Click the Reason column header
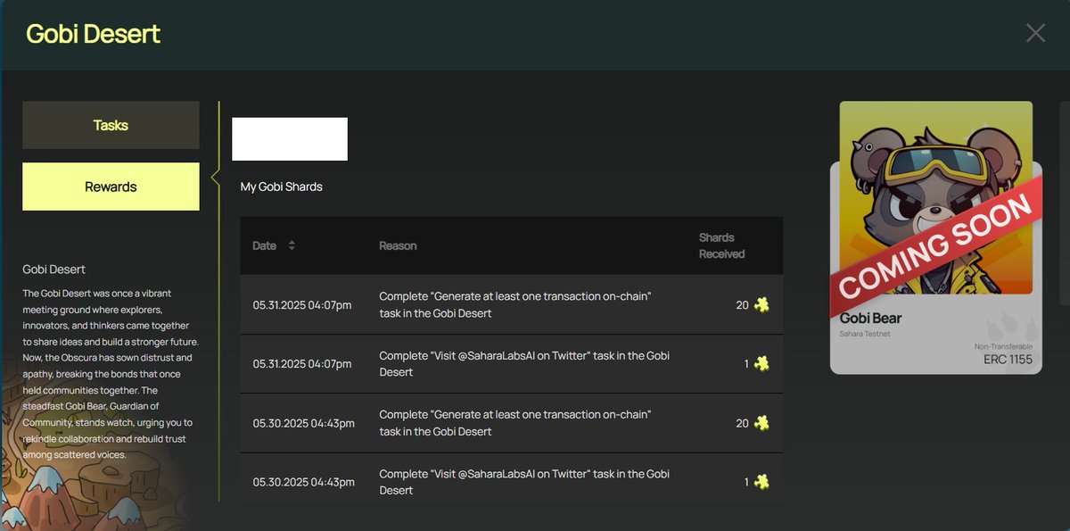The width and height of the screenshot is (1070, 531). (x=398, y=245)
